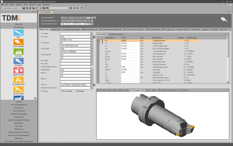The height and width of the screenshot is (146, 233).
Task: Click the Cutting edge position field
Action: (75, 67)
